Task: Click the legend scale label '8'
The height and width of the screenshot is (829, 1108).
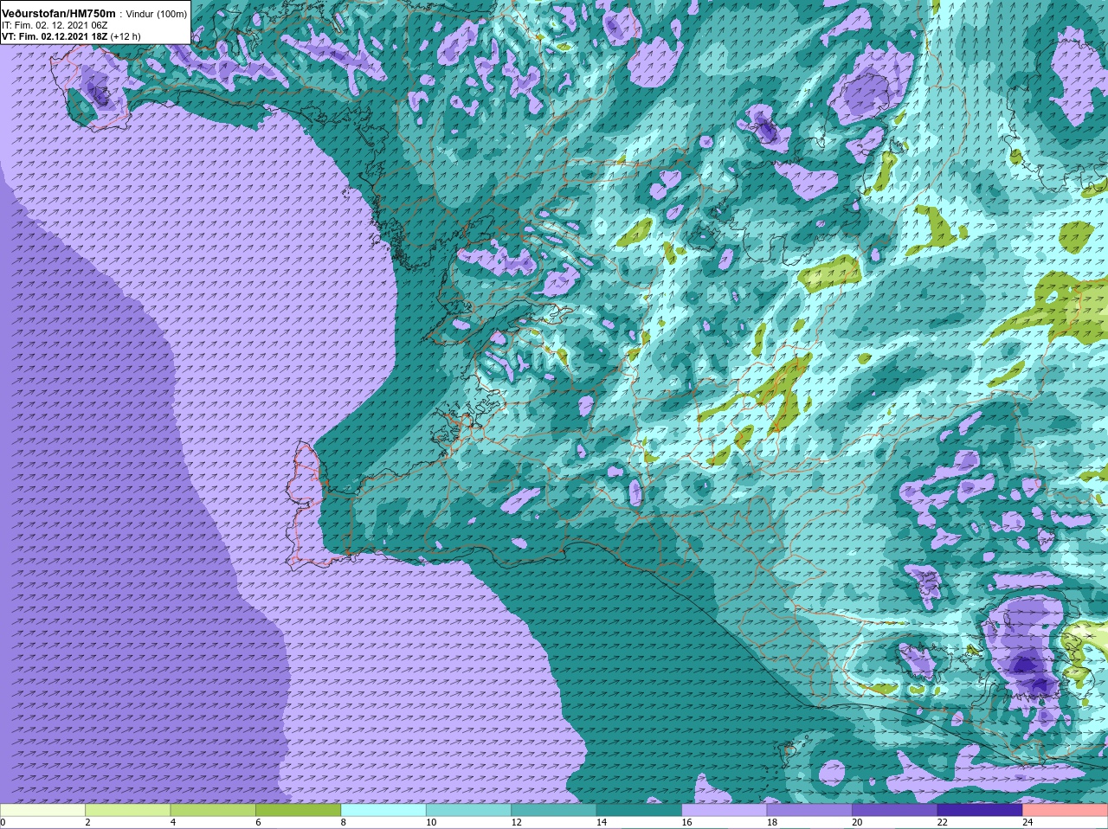Action: click(x=344, y=822)
